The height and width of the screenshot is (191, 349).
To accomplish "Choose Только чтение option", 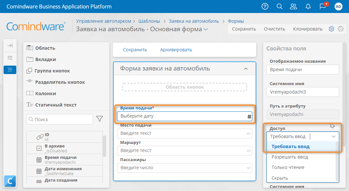I will tap(301, 167).
